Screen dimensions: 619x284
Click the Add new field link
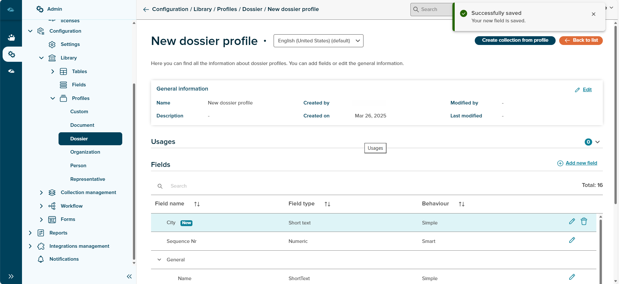point(581,163)
